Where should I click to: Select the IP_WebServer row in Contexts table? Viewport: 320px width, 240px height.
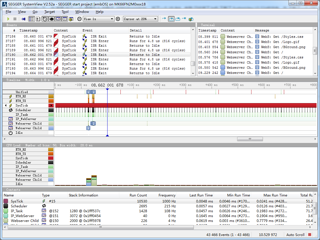click(158, 216)
